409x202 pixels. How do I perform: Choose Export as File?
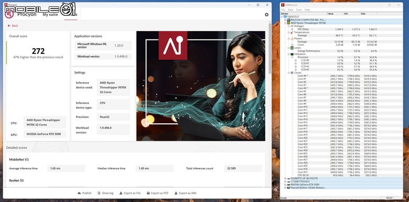point(130,193)
